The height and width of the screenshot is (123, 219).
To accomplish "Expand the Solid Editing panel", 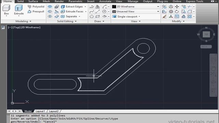I will 67,21.
